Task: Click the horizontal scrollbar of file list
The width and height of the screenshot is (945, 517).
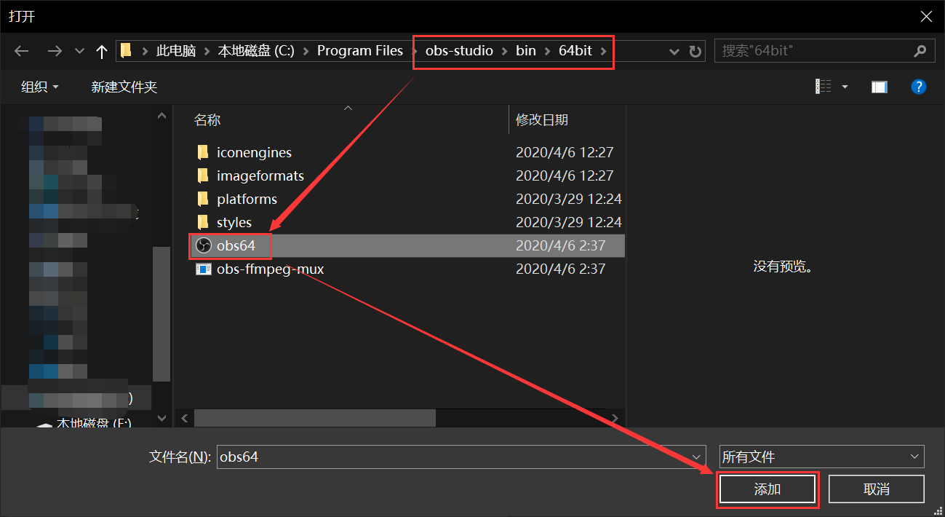Action: 314,418
